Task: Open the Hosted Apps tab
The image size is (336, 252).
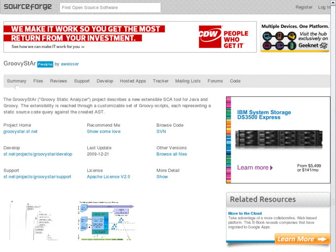Action: click(133, 81)
